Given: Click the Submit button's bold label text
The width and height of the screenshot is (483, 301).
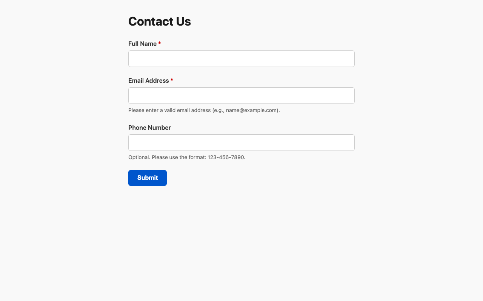Looking at the screenshot, I should pos(148,178).
